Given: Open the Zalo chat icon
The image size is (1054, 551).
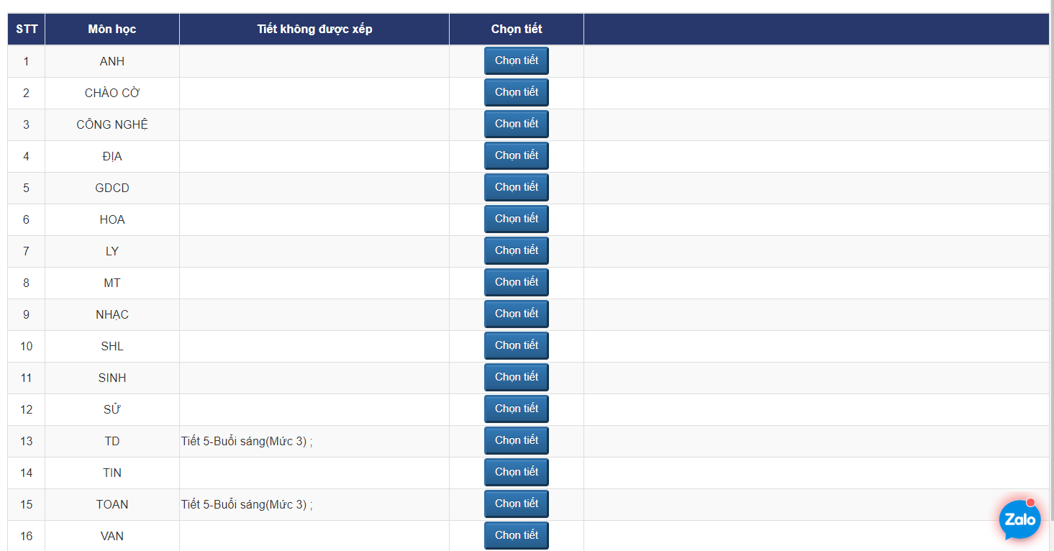Looking at the screenshot, I should (x=1019, y=519).
